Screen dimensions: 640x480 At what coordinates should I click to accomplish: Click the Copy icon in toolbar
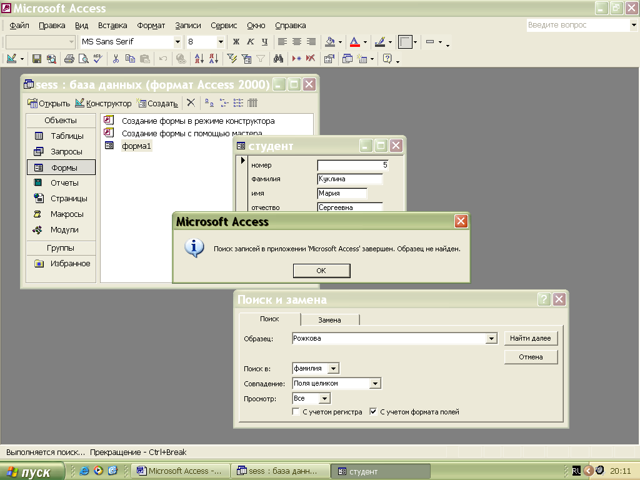click(130, 59)
